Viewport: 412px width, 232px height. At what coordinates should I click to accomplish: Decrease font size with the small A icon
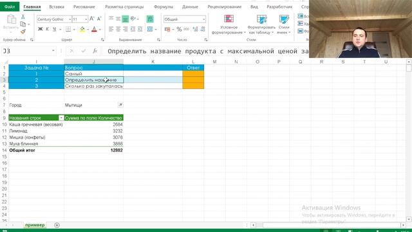tap(99, 19)
